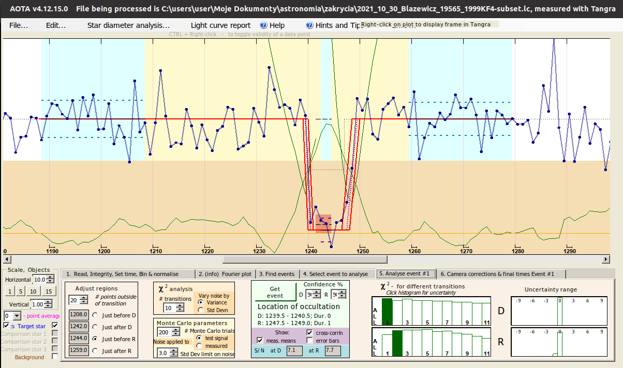Image resolution: width=623 pixels, height=368 pixels.
Task: Click the plot scrollbar's left arrow
Action: [x=7, y=259]
